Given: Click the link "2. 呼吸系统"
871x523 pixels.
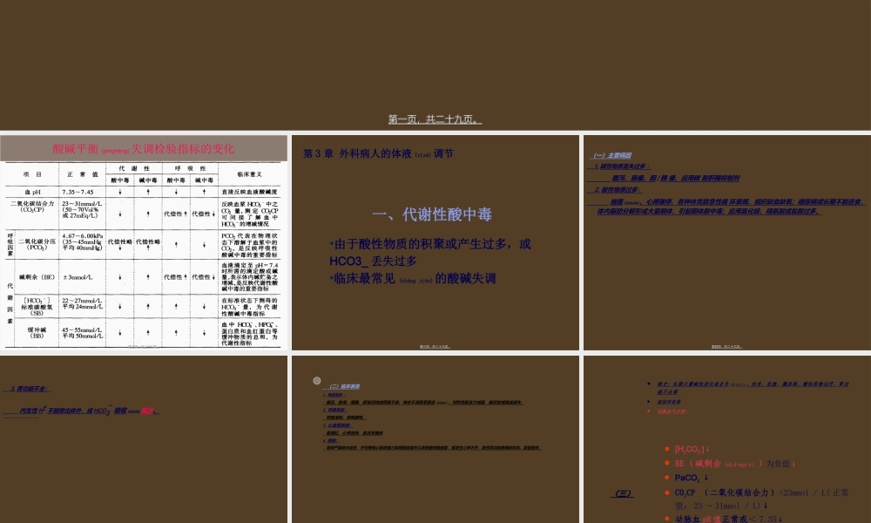Looking at the screenshot, I should pos(334,411).
